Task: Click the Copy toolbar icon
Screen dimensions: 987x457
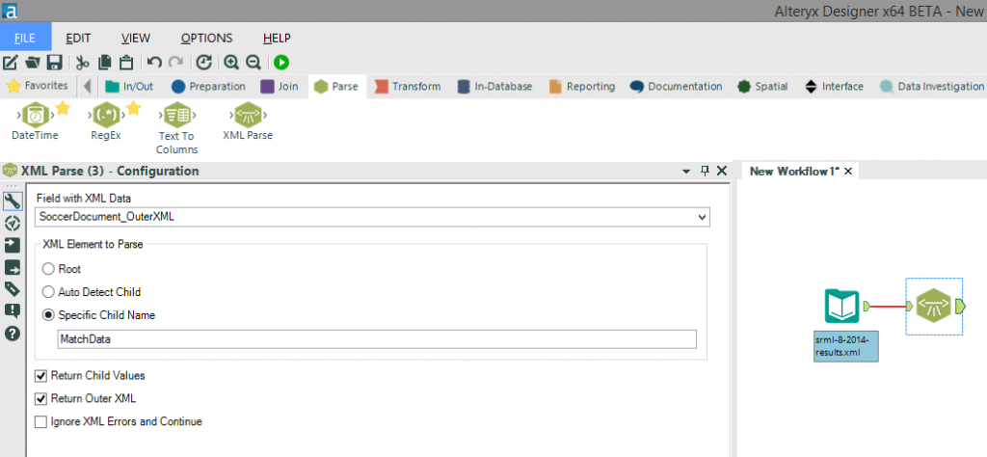Action: click(x=104, y=63)
